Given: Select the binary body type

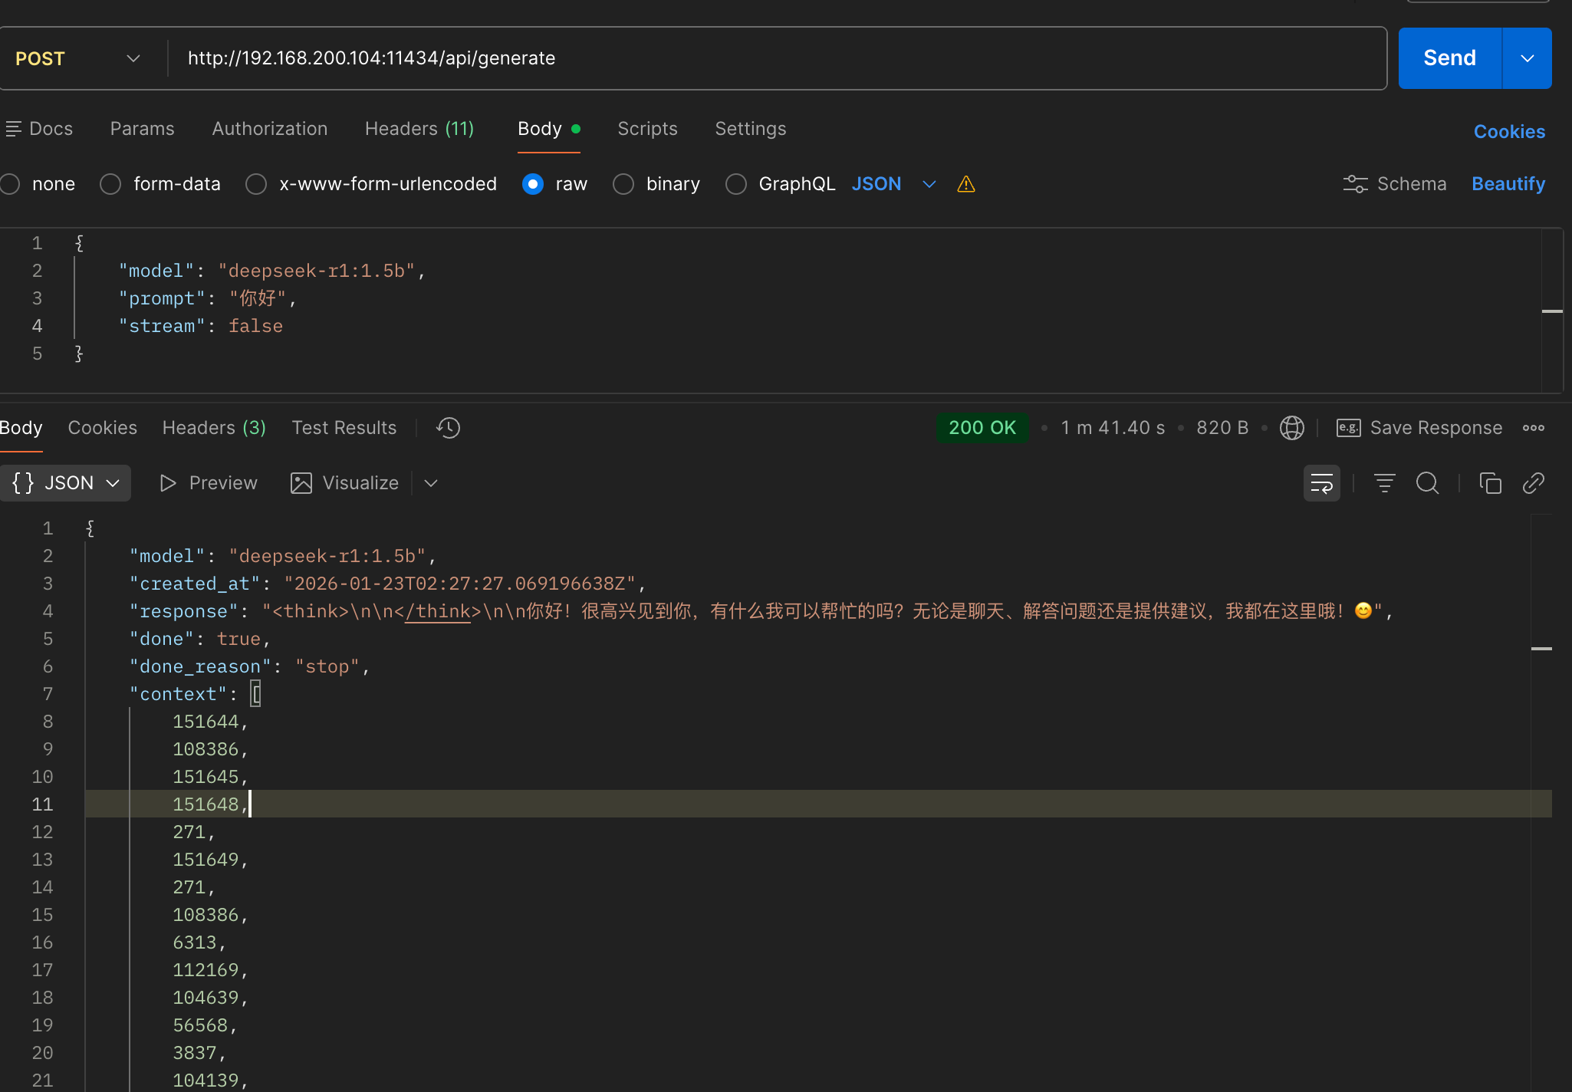Looking at the screenshot, I should [623, 184].
